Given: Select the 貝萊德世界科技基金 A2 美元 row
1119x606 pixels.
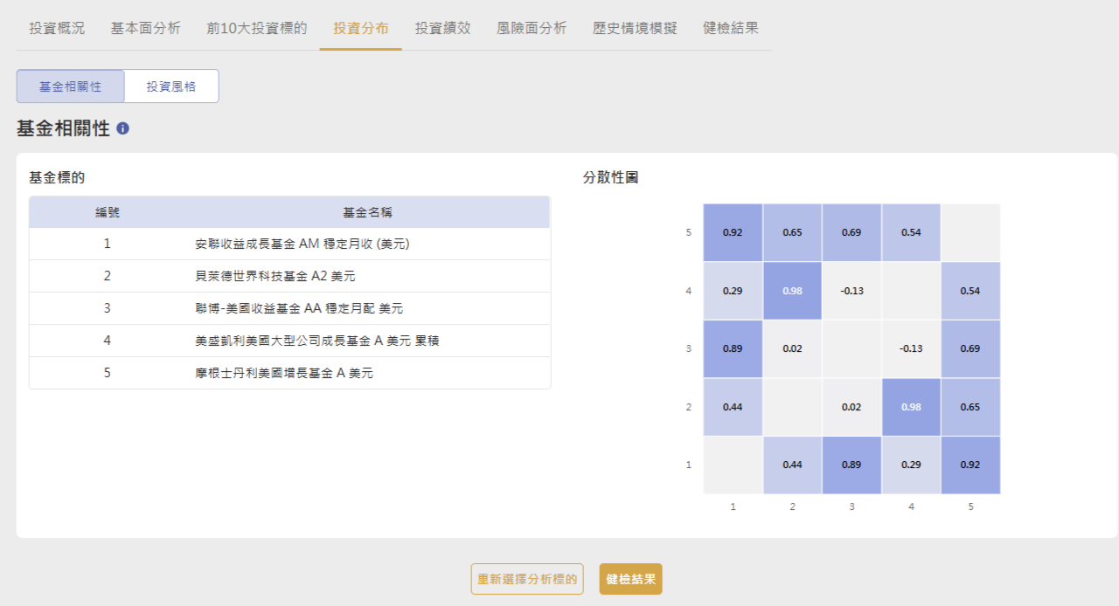Looking at the screenshot, I should pyautogui.click(x=289, y=276).
